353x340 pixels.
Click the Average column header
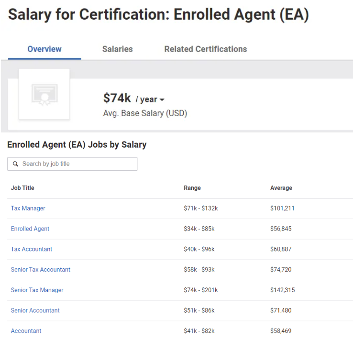[x=281, y=188]
